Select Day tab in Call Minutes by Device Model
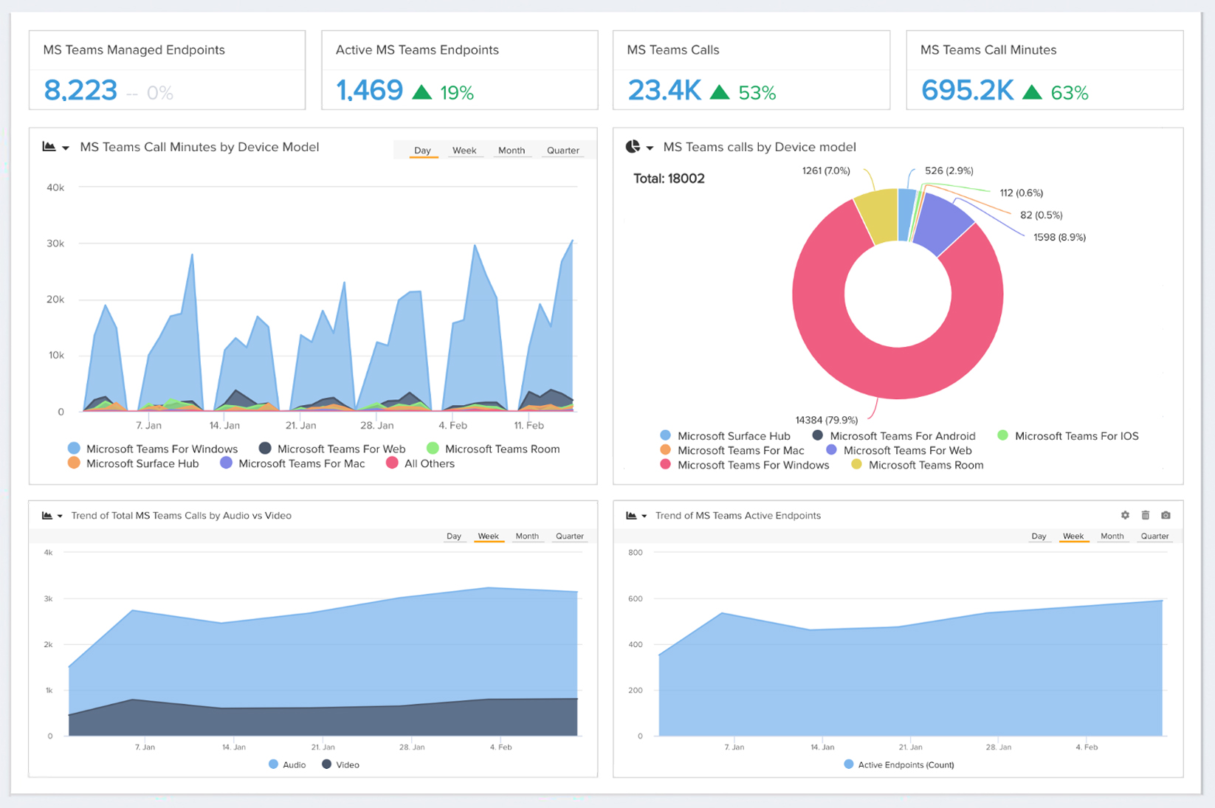This screenshot has width=1215, height=808. pos(422,150)
